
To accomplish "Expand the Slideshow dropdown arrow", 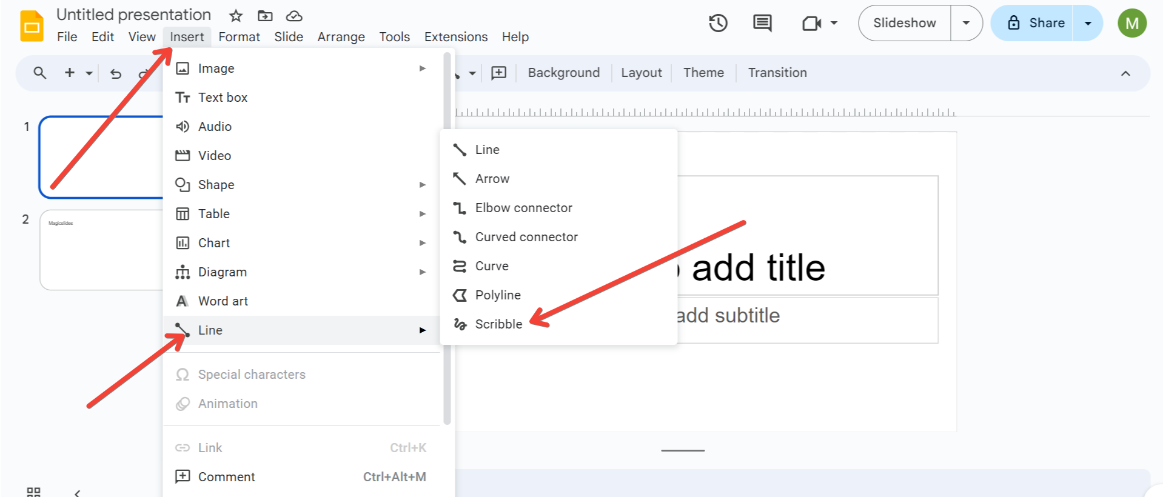I will (966, 24).
